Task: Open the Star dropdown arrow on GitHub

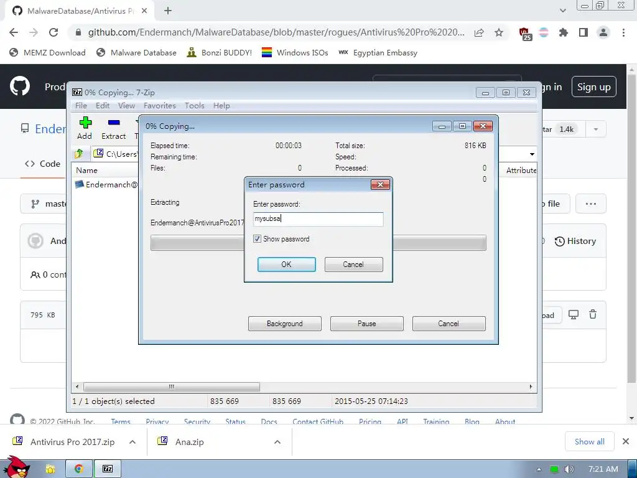Action: [595, 129]
